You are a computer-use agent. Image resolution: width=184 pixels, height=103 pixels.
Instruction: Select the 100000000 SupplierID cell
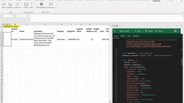click(x=72, y=39)
